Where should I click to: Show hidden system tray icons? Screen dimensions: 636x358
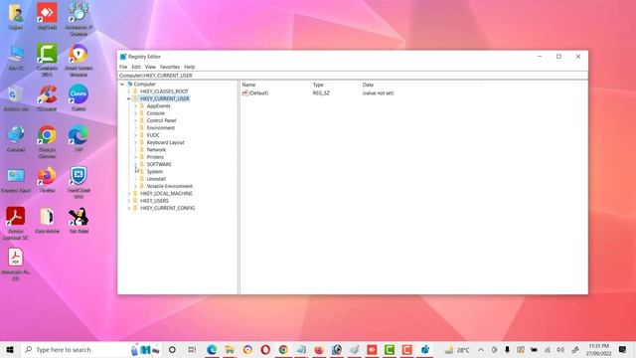[x=481, y=349]
